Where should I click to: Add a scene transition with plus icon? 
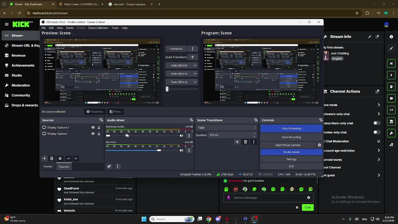237,142
